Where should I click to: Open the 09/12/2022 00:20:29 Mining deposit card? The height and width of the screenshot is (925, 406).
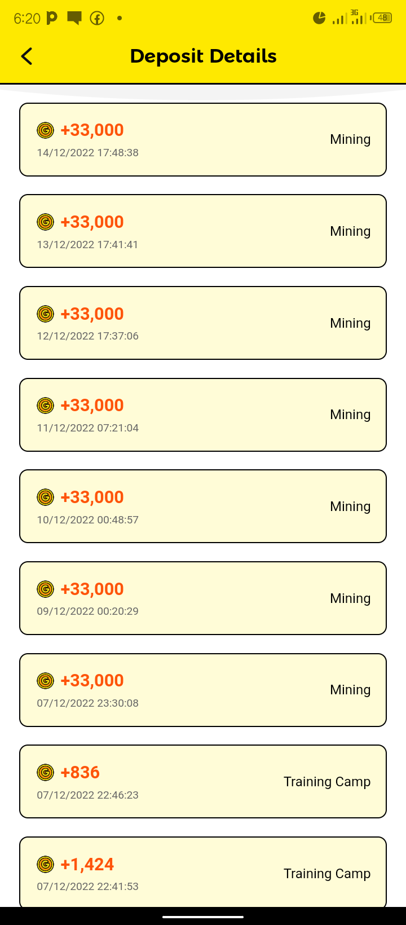[x=203, y=598]
